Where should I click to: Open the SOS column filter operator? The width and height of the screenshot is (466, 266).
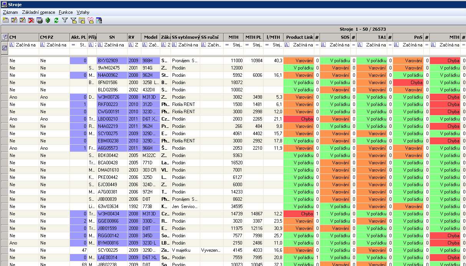(x=323, y=45)
